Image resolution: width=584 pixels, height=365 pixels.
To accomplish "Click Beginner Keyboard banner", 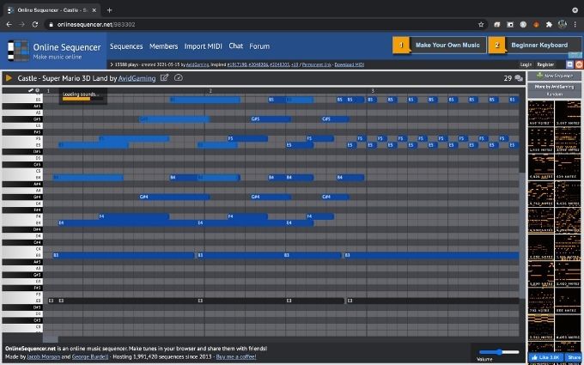I will [x=535, y=45].
